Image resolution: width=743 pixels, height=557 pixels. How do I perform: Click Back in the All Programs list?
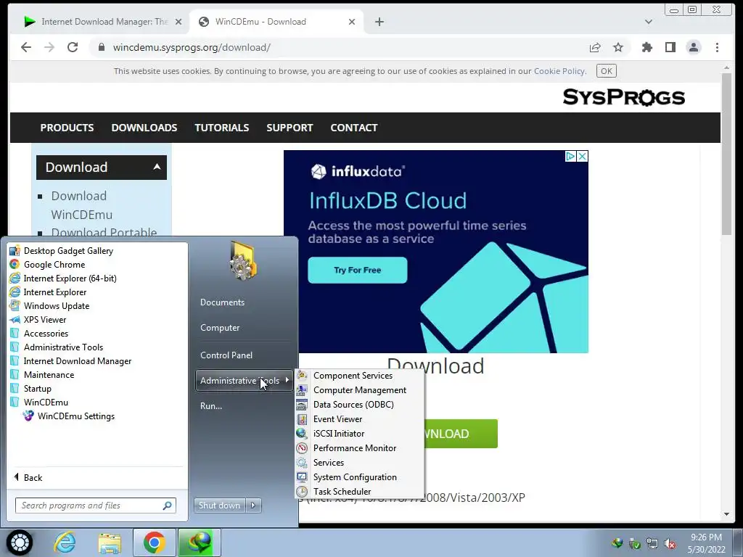coord(28,478)
